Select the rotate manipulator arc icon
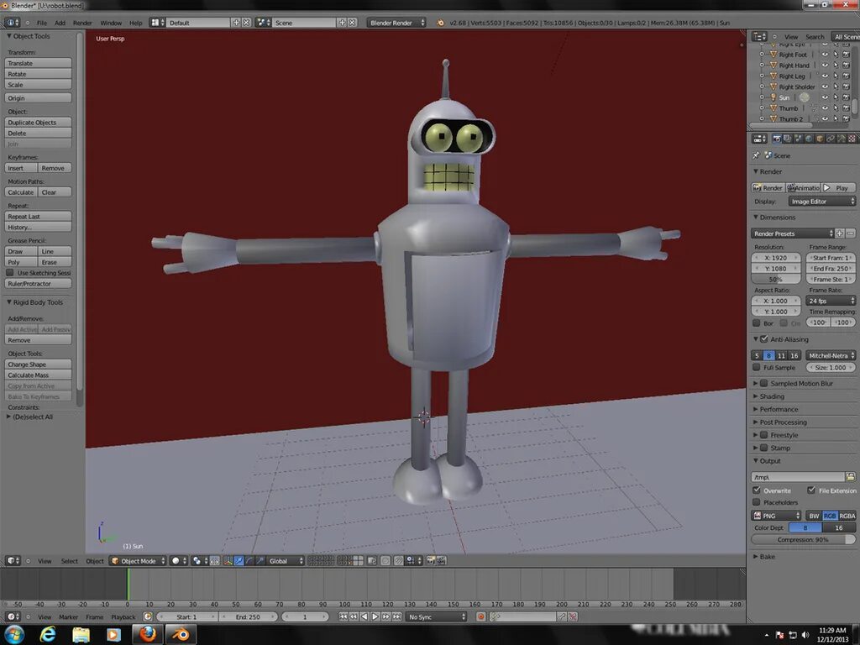860x645 pixels. [x=249, y=560]
